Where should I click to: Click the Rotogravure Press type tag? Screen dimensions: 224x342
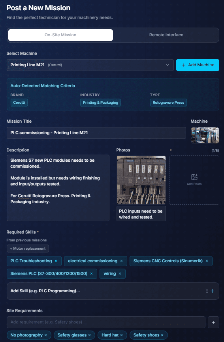[168, 103]
